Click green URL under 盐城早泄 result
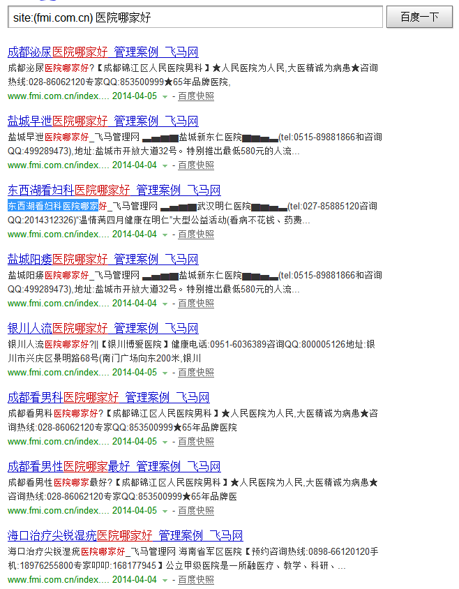 tap(58, 165)
